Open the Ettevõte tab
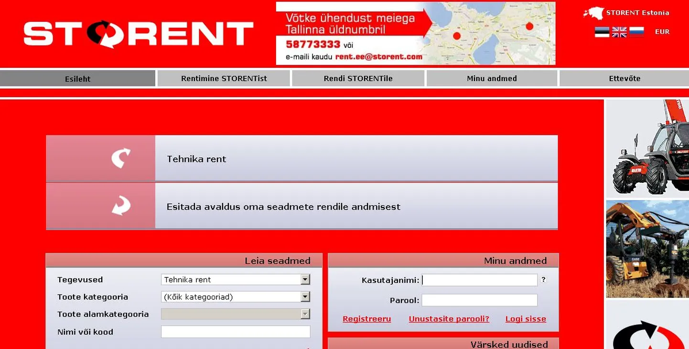This screenshot has height=349, width=689. (624, 78)
